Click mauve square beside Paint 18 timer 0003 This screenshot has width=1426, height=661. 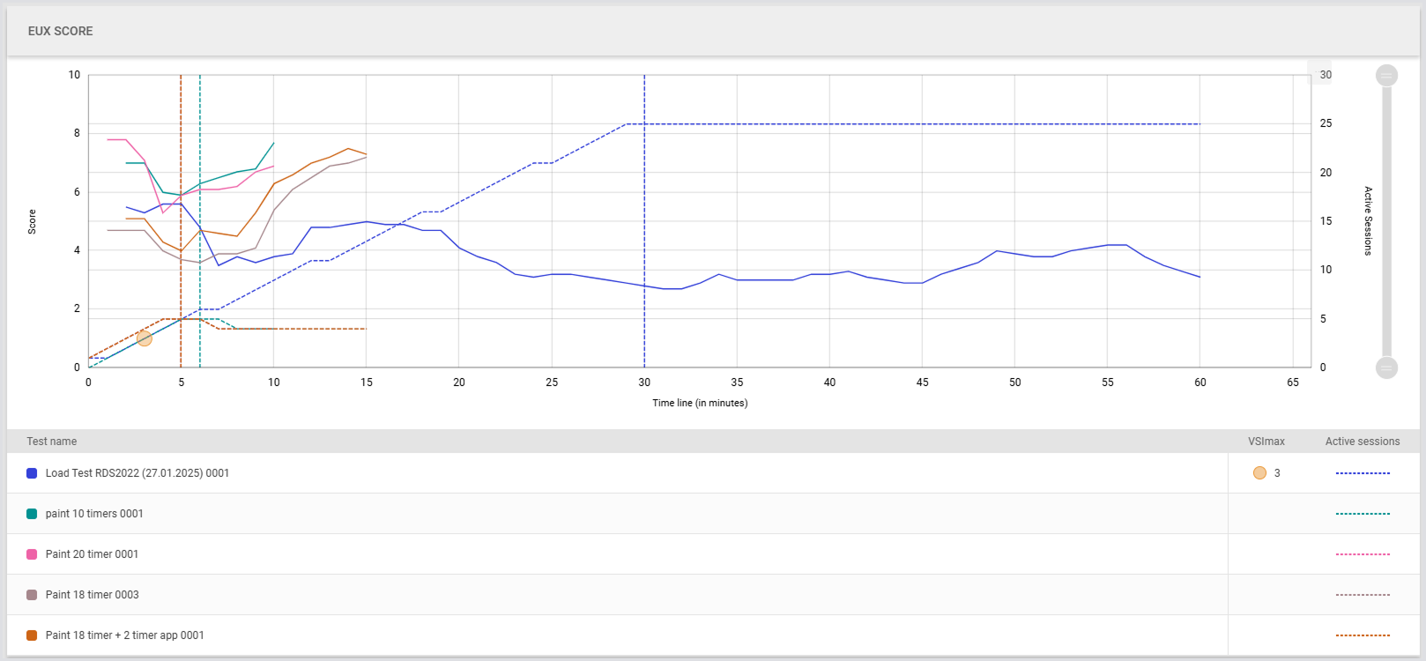[x=32, y=595]
